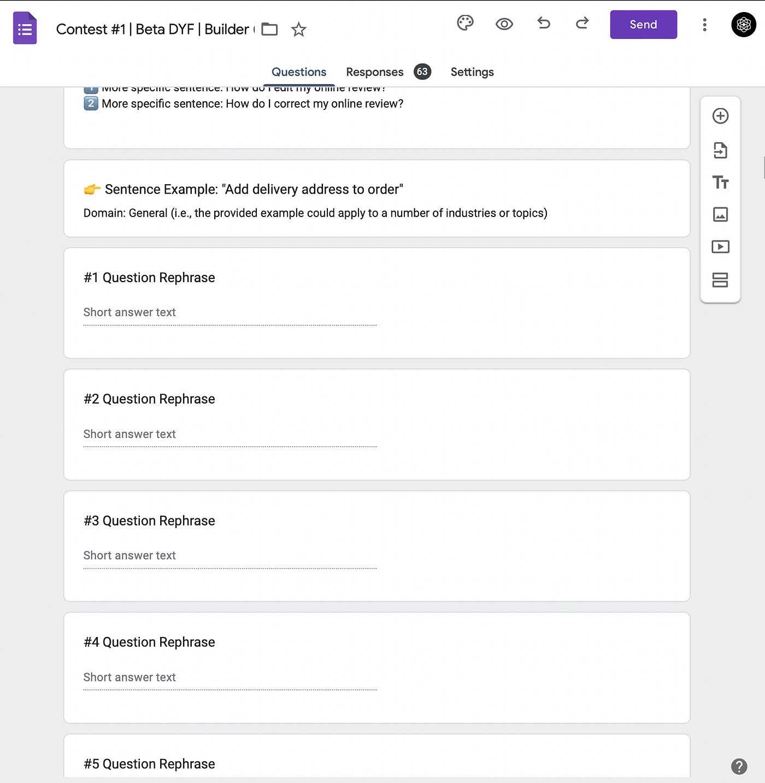The height and width of the screenshot is (783, 765).
Task: Open the Google Forms home icon
Action: 25,28
